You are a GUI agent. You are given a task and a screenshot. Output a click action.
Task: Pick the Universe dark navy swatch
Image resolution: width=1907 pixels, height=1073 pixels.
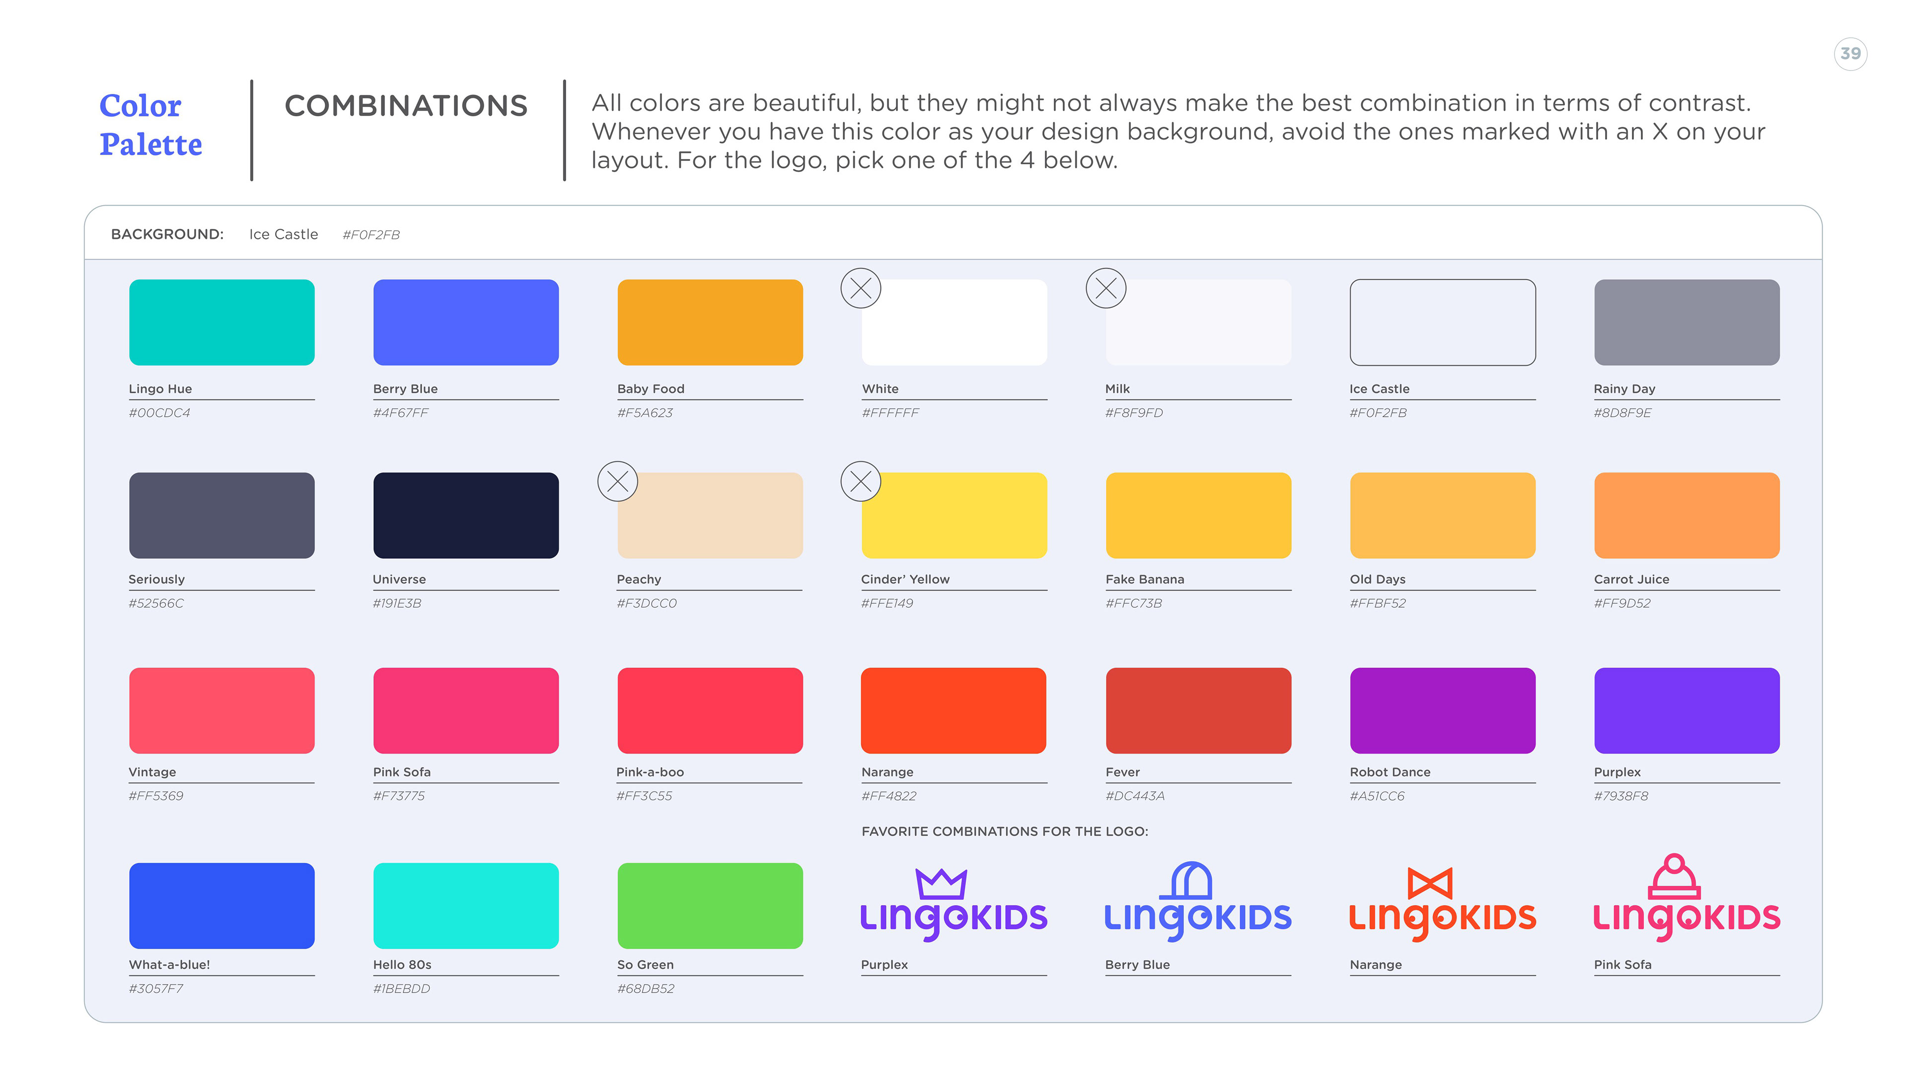click(466, 516)
